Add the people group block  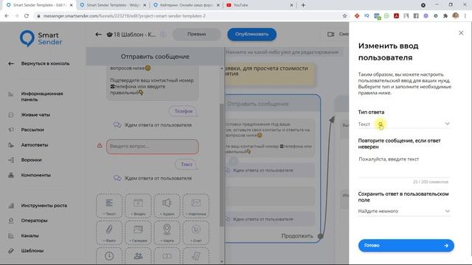tap(138, 256)
